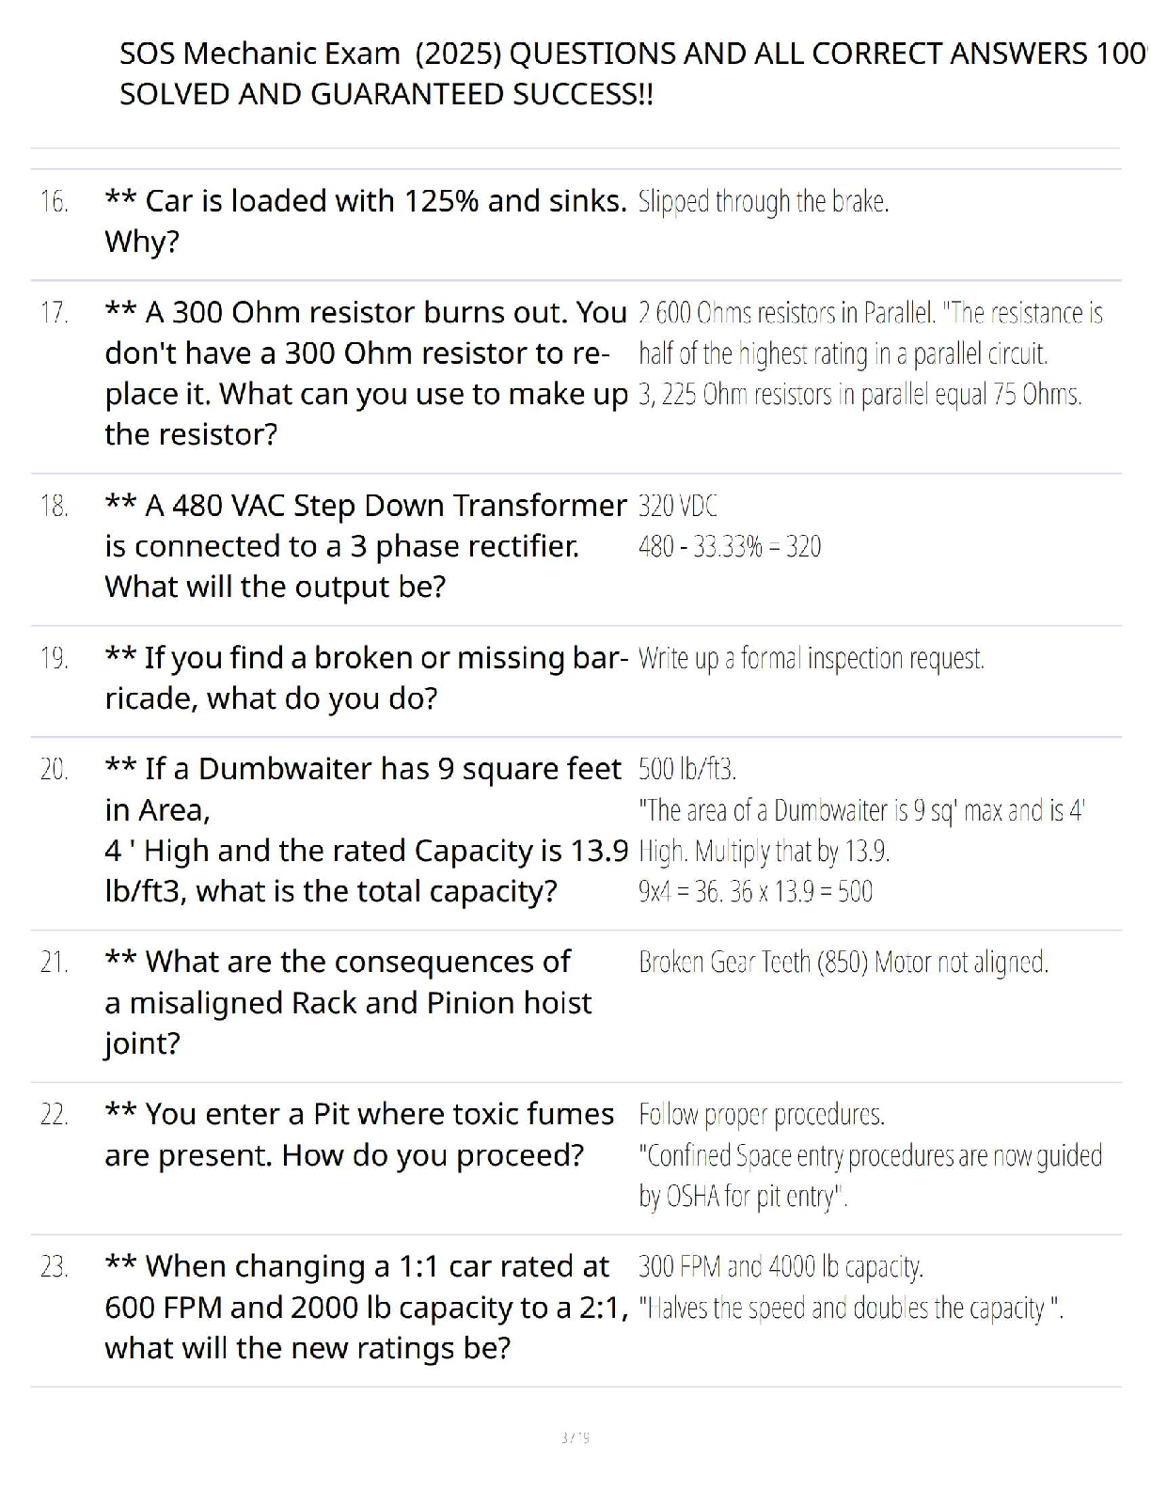Click the '480 - 33.33% = 320' calculation line
Viewport: 1151px width, 1489px height.
(x=730, y=546)
